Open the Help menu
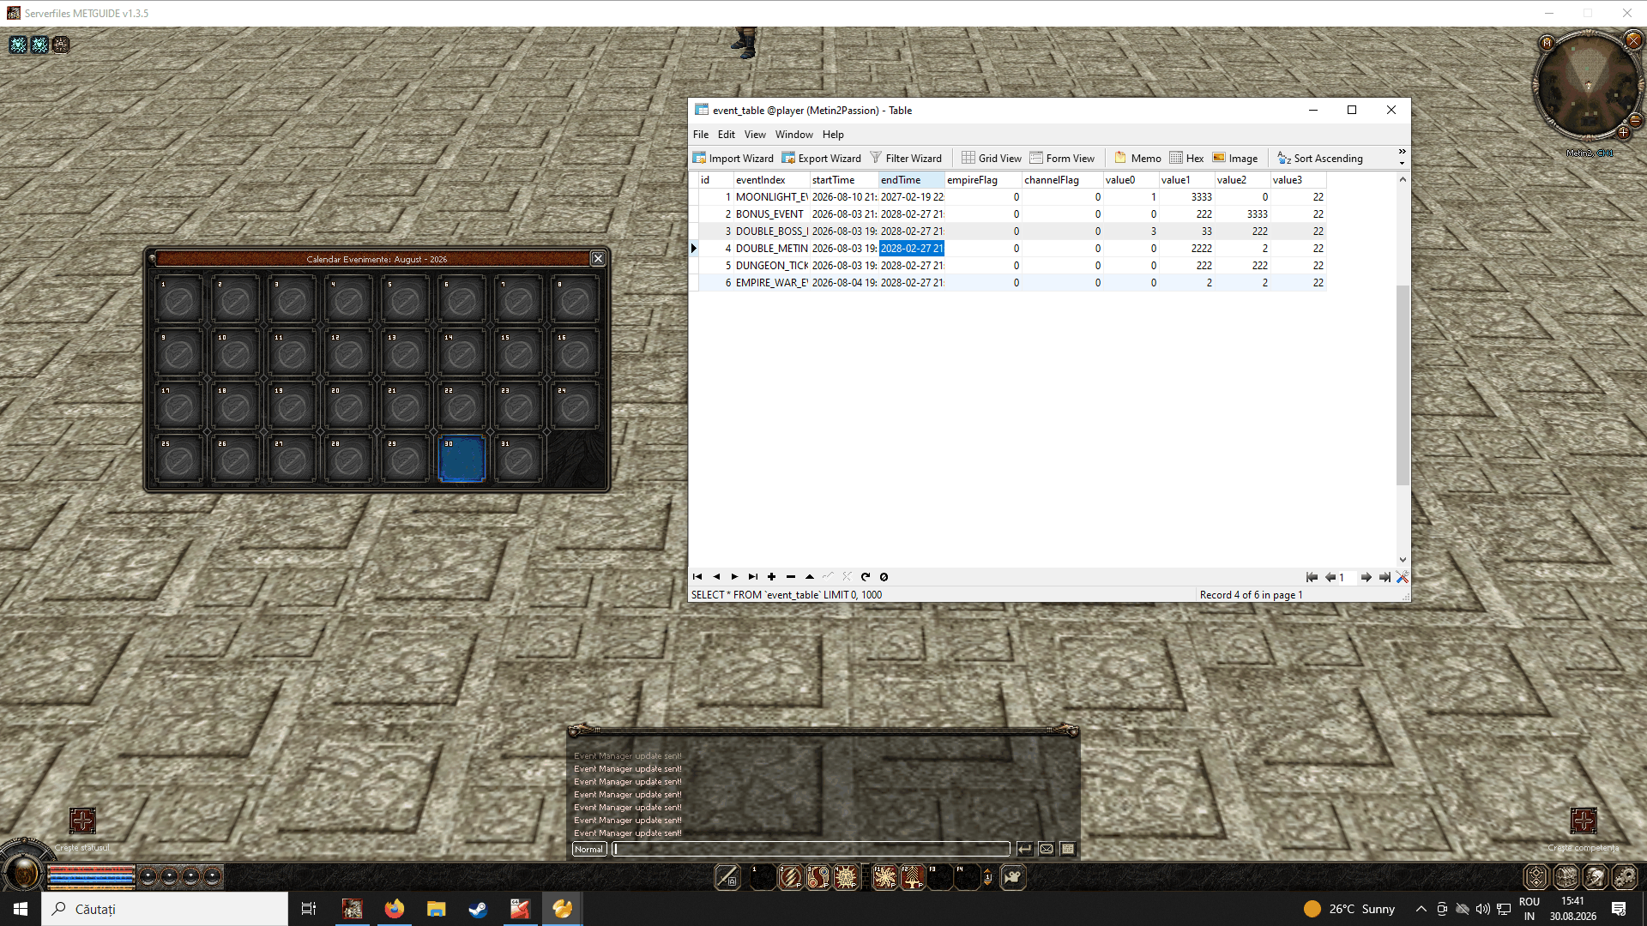Screen dimensions: 1647x926 [x=833, y=135]
